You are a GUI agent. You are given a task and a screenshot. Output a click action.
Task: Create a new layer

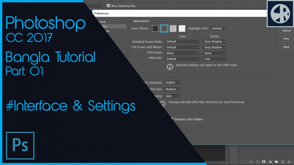click(x=283, y=162)
